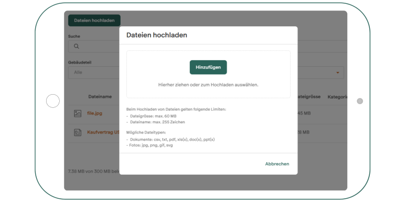
Task: Click the Dateien hochladen button behind the dialog
Action: [94, 20]
